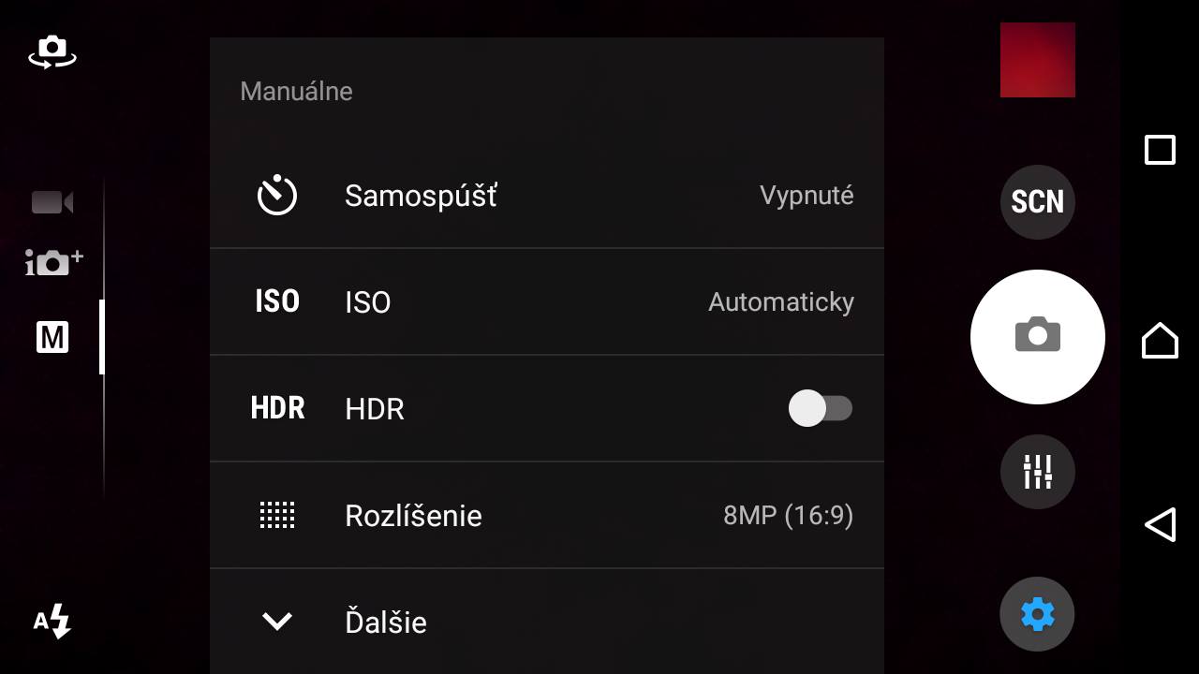Open Android recent apps square
Screen dimensions: 1199x674
point(1161,150)
